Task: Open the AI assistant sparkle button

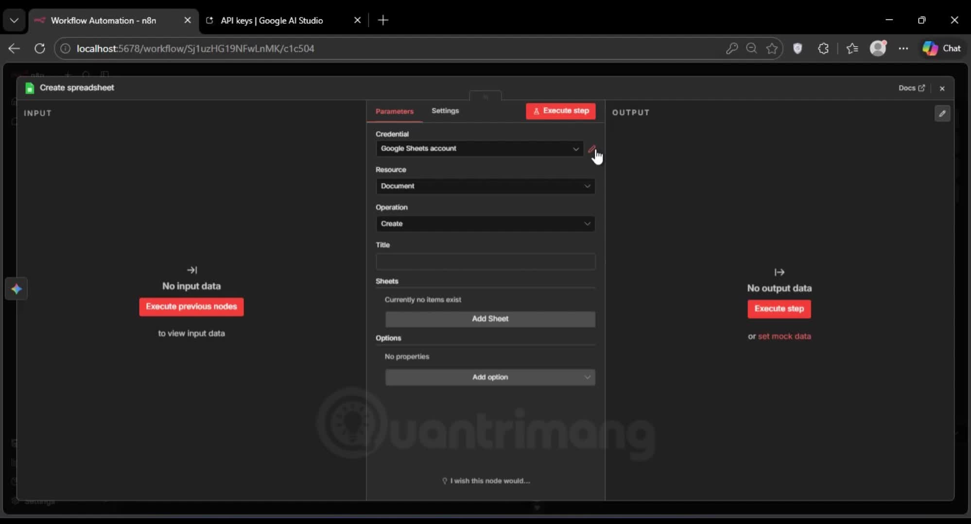Action: [17, 289]
